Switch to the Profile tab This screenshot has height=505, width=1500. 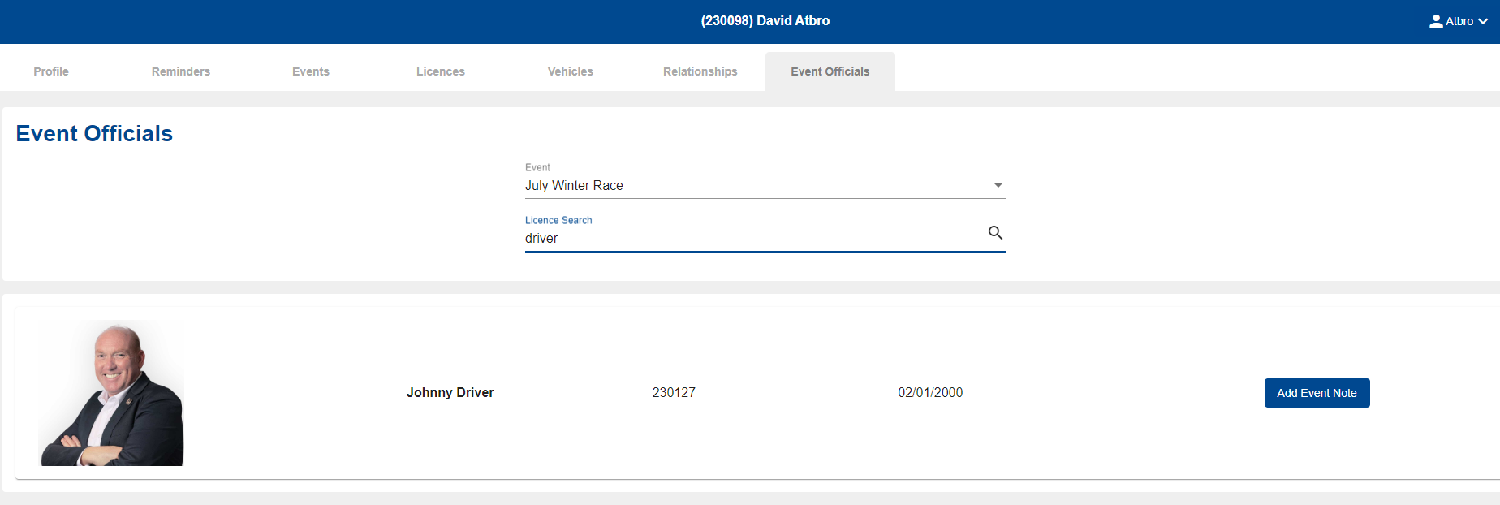point(51,71)
